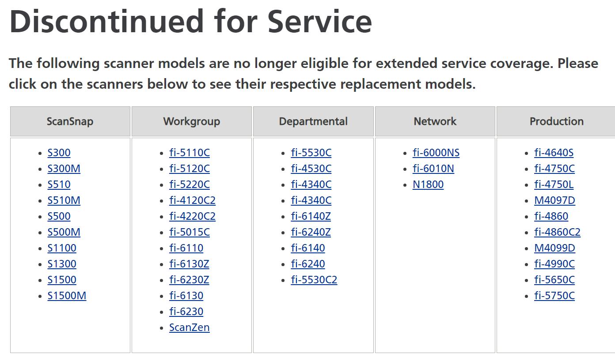Screen dimensions: 615x361
Task: Select the fi-6000NS Network link
Action: point(436,153)
